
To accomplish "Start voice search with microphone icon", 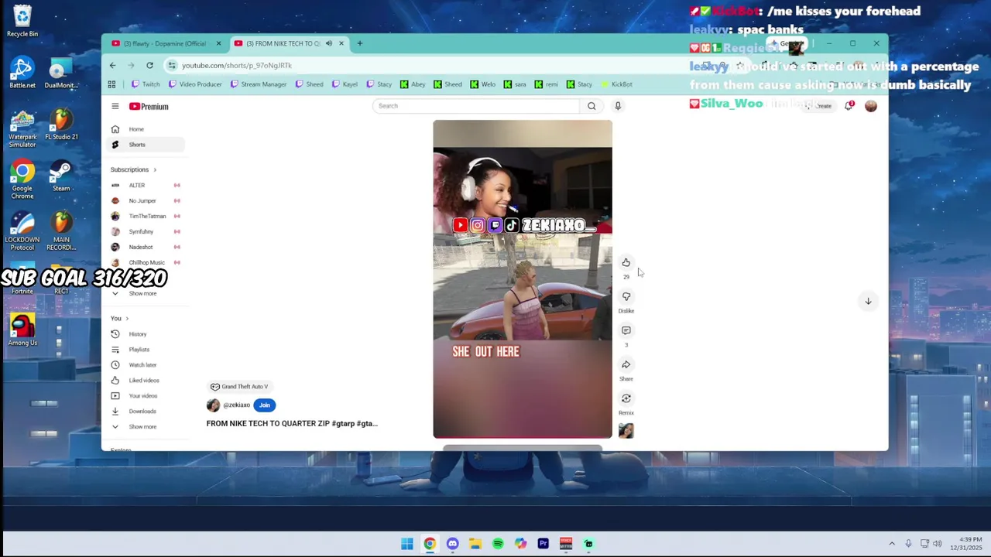I will (617, 106).
